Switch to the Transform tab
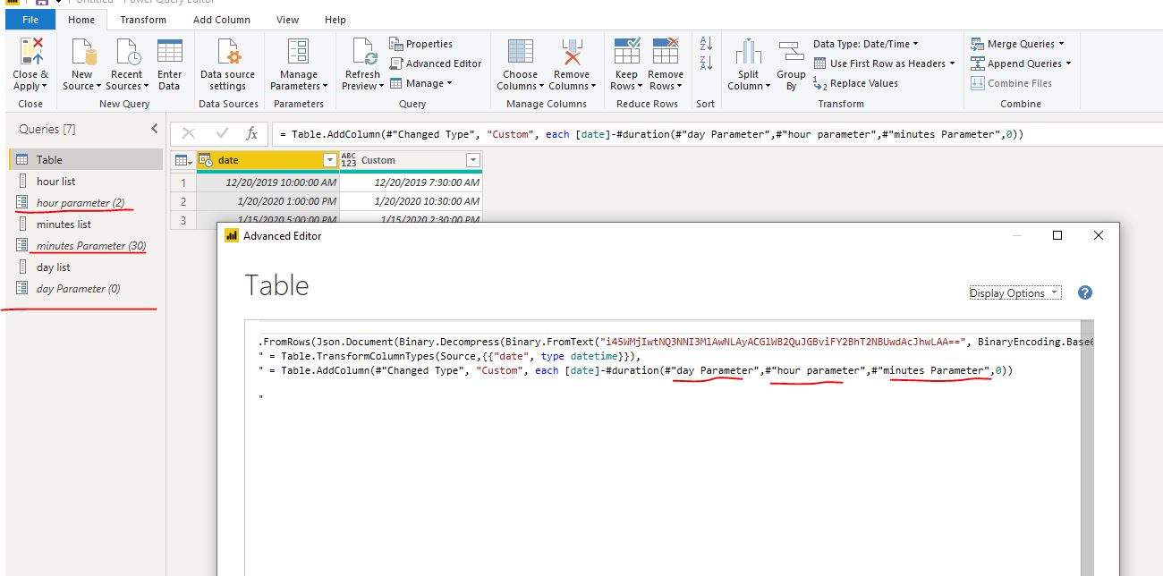Viewport: 1163px width, 576px height. (x=143, y=19)
